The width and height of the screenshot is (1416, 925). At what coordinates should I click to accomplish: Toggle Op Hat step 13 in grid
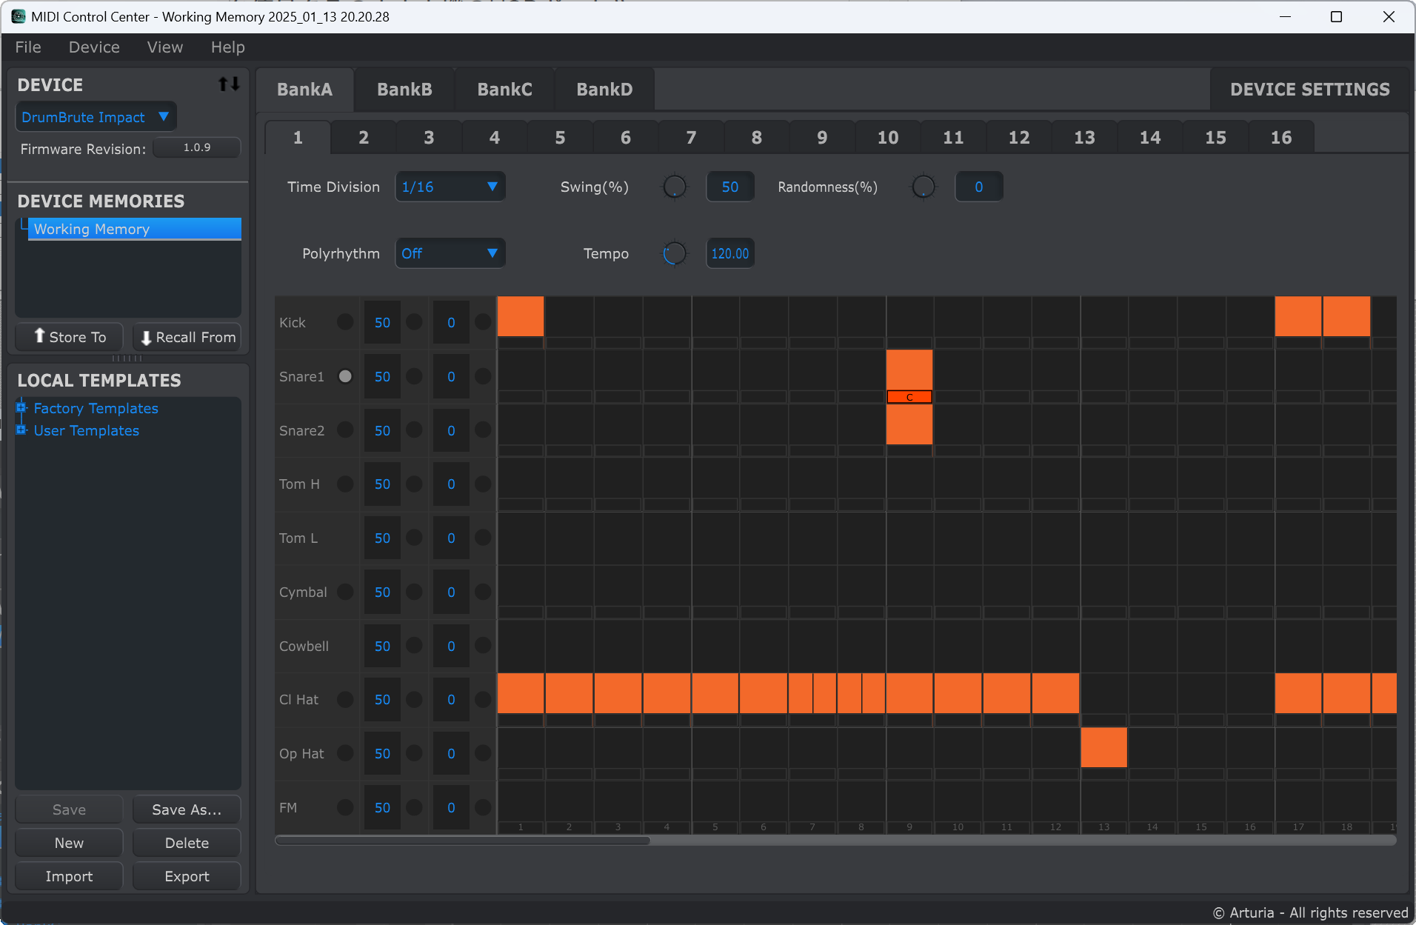pyautogui.click(x=1103, y=747)
